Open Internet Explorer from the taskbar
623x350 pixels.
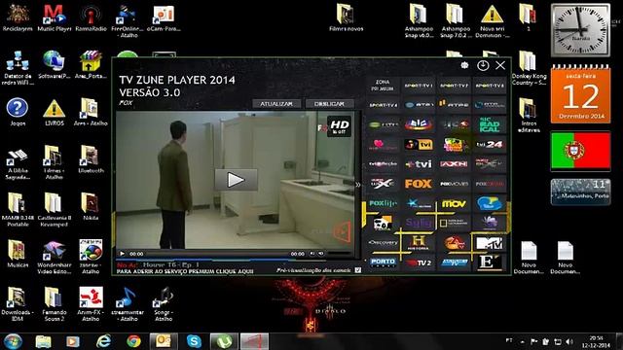104,341
